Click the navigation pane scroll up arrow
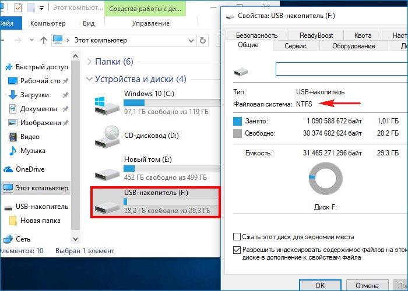Screen dimensions: 408x291 75,56
